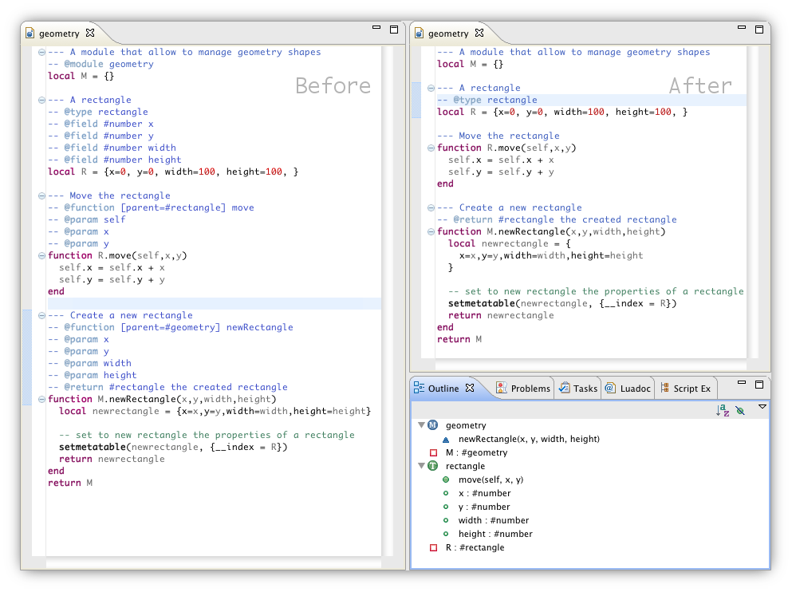
Task: Click the '-- @module geometry' line in left editor
Action: 101,64
